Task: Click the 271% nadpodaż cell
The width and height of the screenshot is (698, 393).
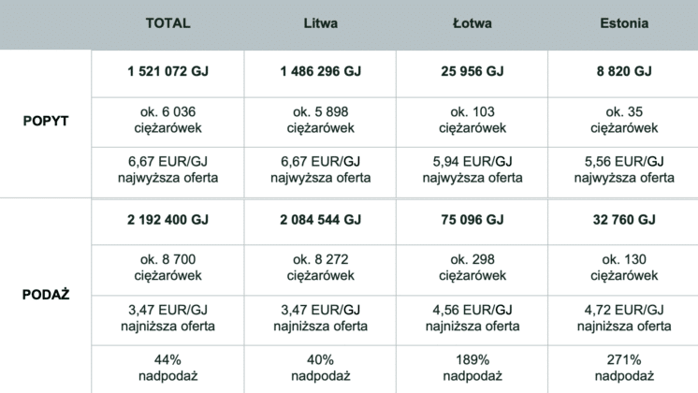Action: pyautogui.click(x=624, y=370)
